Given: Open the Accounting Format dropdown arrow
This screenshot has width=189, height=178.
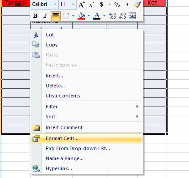Looking at the screenshot, I should click(109, 5).
